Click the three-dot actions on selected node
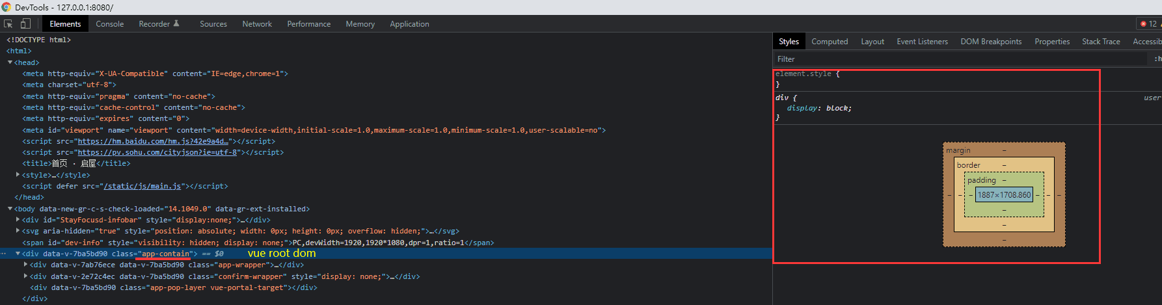Image resolution: width=1162 pixels, height=305 pixels. (4, 254)
